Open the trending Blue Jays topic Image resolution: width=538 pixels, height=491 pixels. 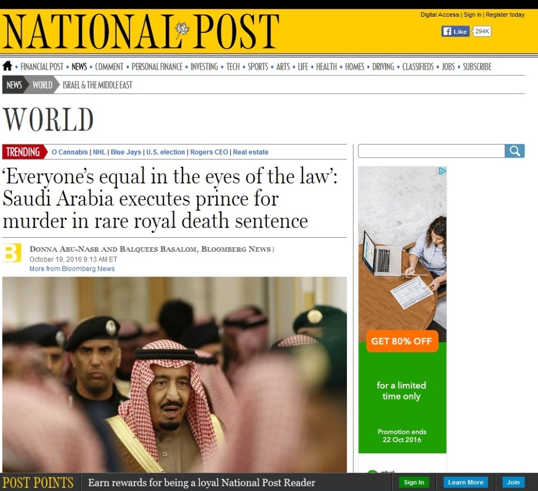point(126,152)
